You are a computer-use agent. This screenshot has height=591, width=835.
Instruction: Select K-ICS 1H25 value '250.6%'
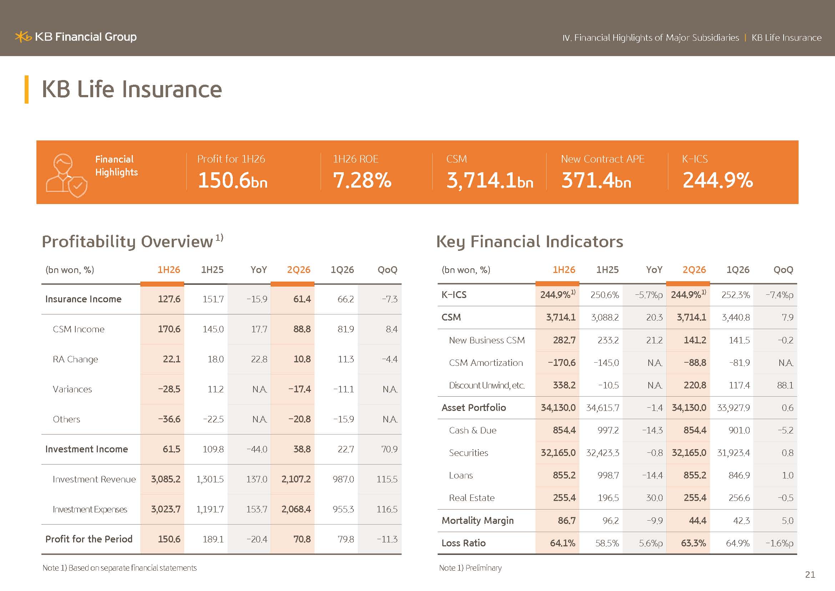click(605, 295)
